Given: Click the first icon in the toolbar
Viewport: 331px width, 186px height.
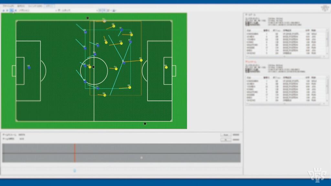Looking at the screenshot, I should 3,10.
